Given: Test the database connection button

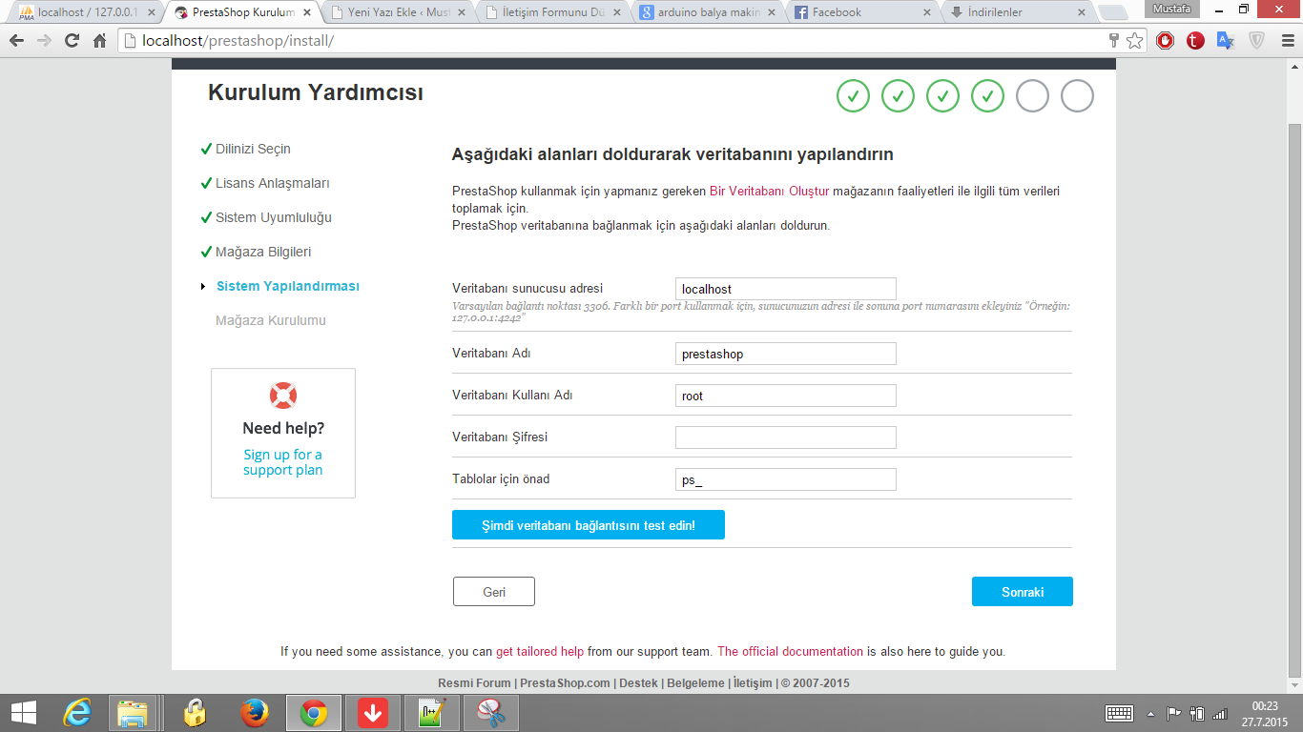Looking at the screenshot, I should (x=589, y=525).
